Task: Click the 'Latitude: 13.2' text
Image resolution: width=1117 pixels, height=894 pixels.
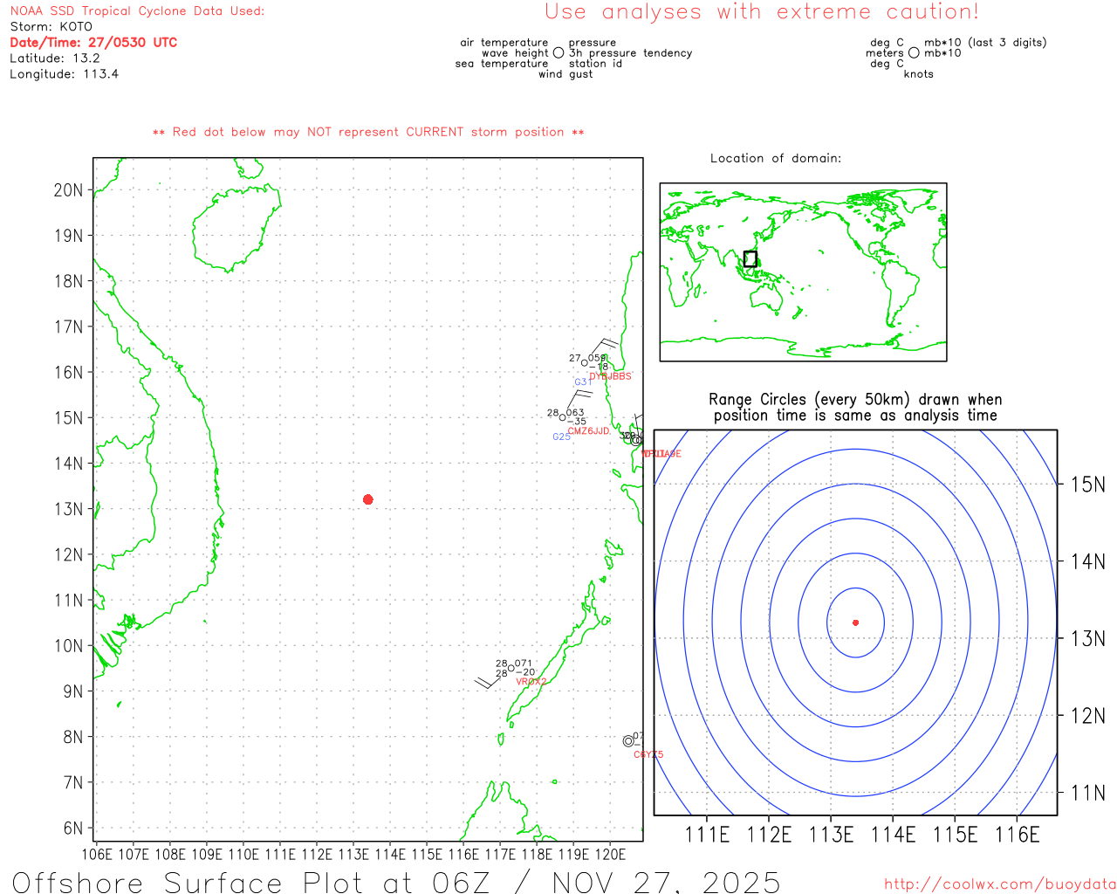Action: click(x=55, y=58)
